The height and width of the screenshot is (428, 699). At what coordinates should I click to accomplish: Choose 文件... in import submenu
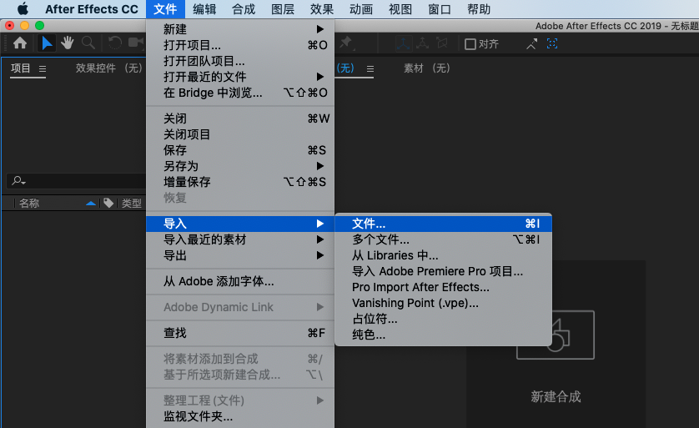(444, 224)
